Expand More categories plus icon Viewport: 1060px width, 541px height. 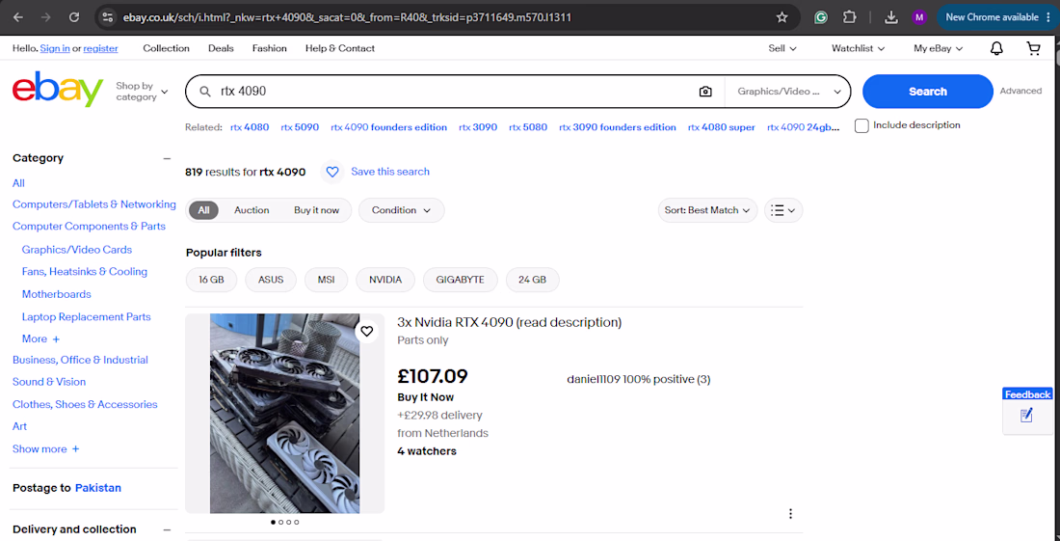(56, 338)
